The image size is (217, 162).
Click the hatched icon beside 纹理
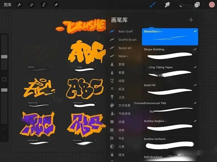[x=112, y=122]
